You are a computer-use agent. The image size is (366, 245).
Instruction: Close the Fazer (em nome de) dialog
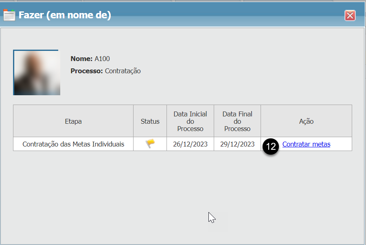[350, 15]
